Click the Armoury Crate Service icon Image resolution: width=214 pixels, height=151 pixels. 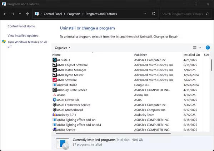click(54, 90)
